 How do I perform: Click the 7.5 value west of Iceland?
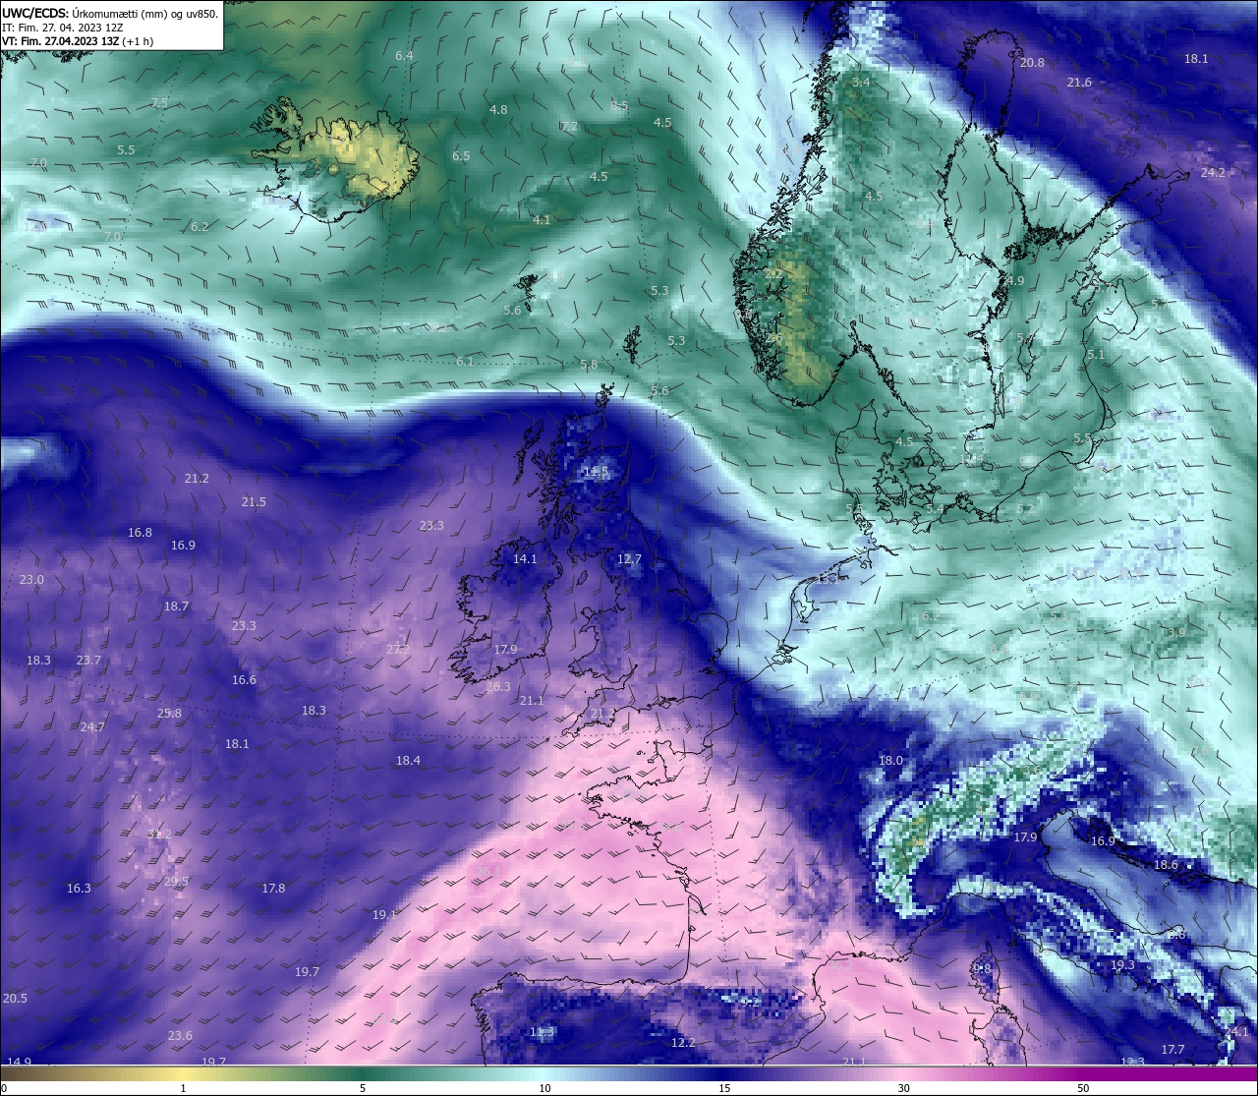[x=159, y=103]
